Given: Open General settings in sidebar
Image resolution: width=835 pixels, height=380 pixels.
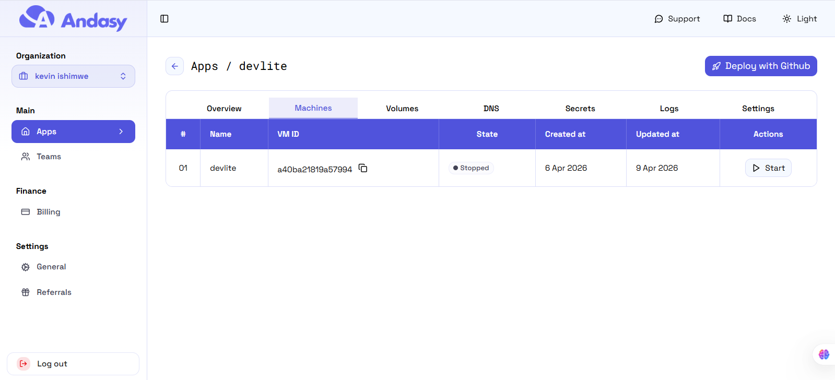Looking at the screenshot, I should (51, 267).
